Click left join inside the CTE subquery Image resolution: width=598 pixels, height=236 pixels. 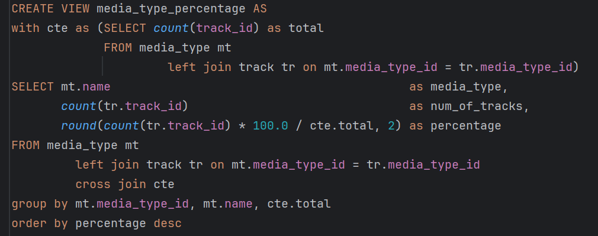coord(200,67)
